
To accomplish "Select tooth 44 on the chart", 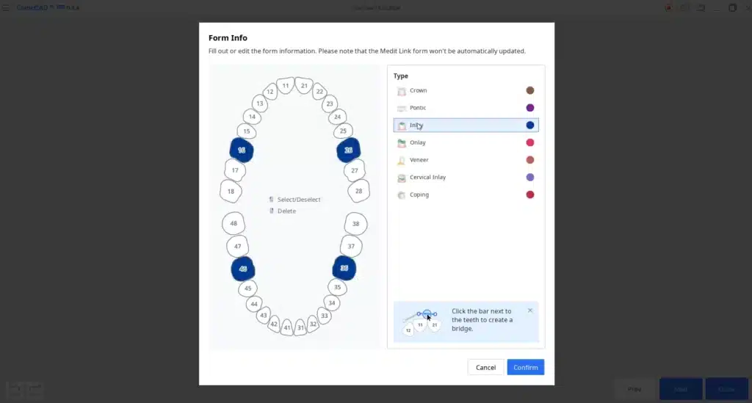I will (x=254, y=304).
